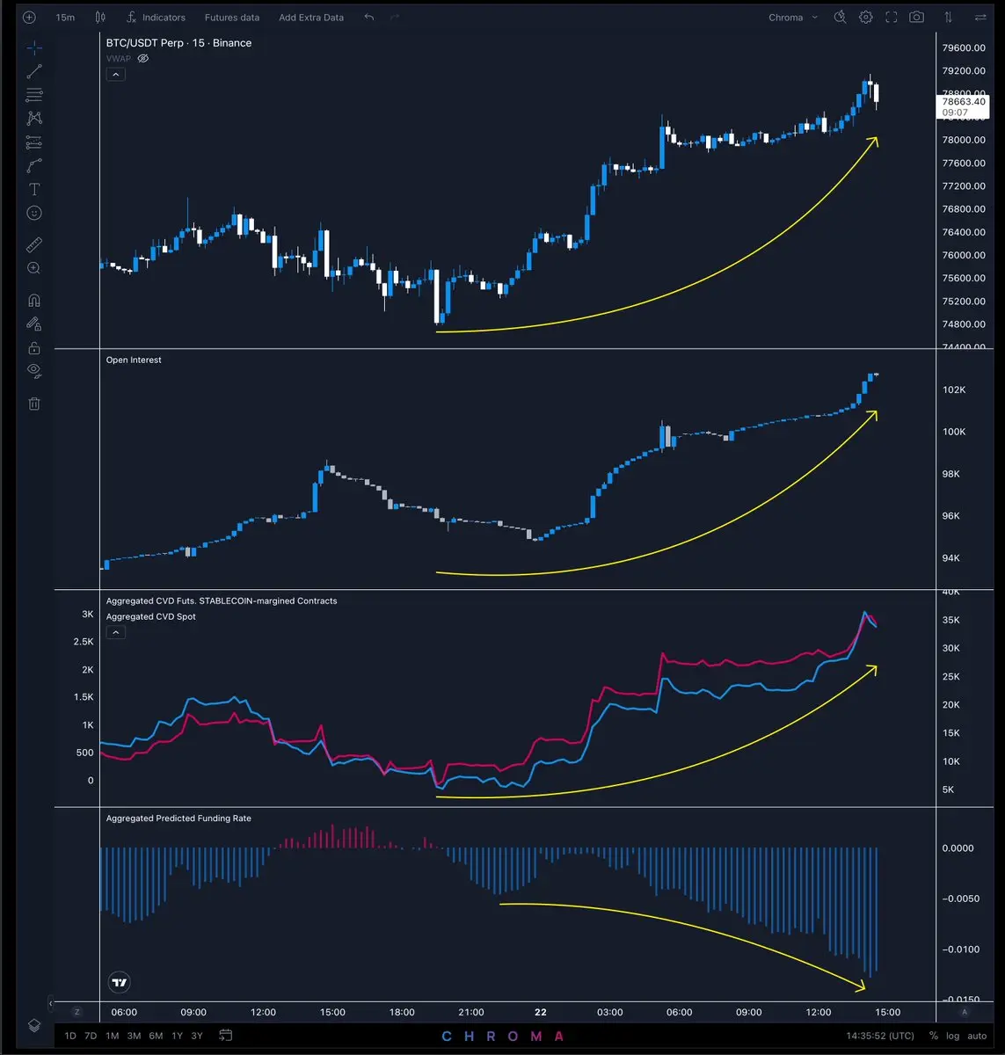Select the 6M date range
The width and height of the screenshot is (1005, 1055).
coord(156,1036)
